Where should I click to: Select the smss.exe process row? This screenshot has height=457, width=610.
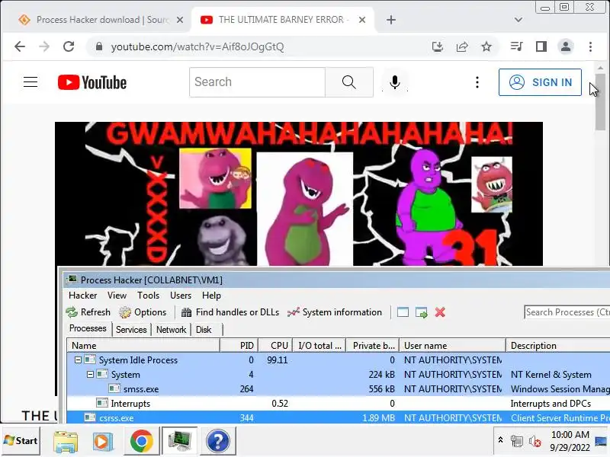pos(339,389)
